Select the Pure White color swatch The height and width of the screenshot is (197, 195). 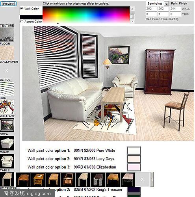point(134,151)
